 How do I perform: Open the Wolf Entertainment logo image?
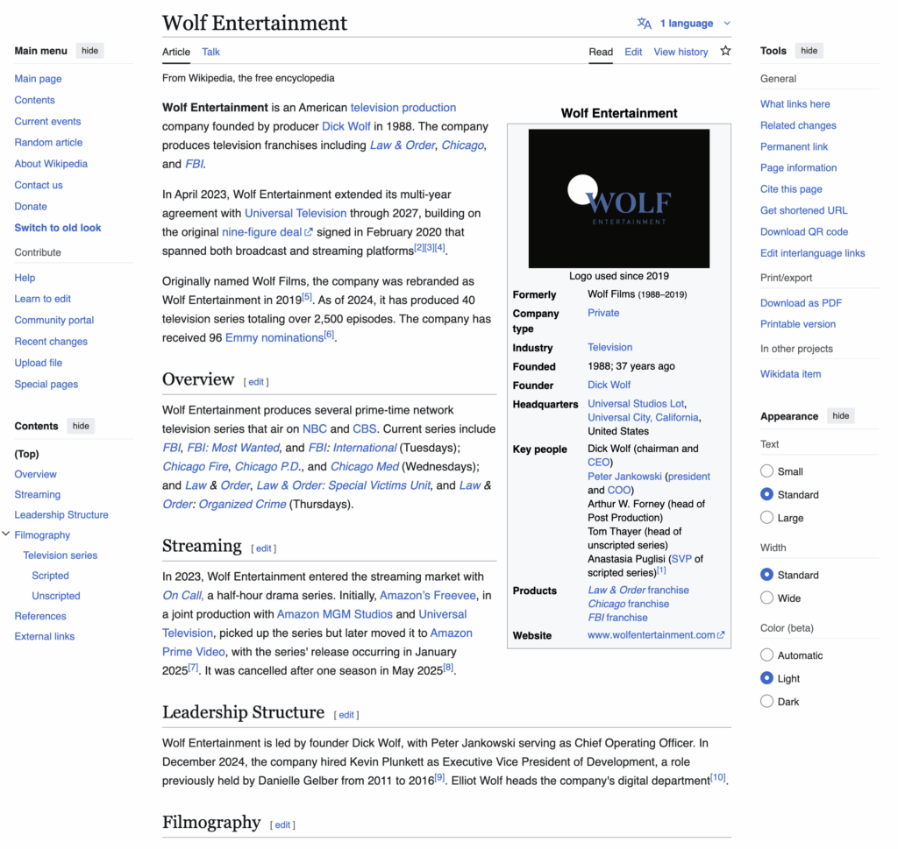pos(618,199)
